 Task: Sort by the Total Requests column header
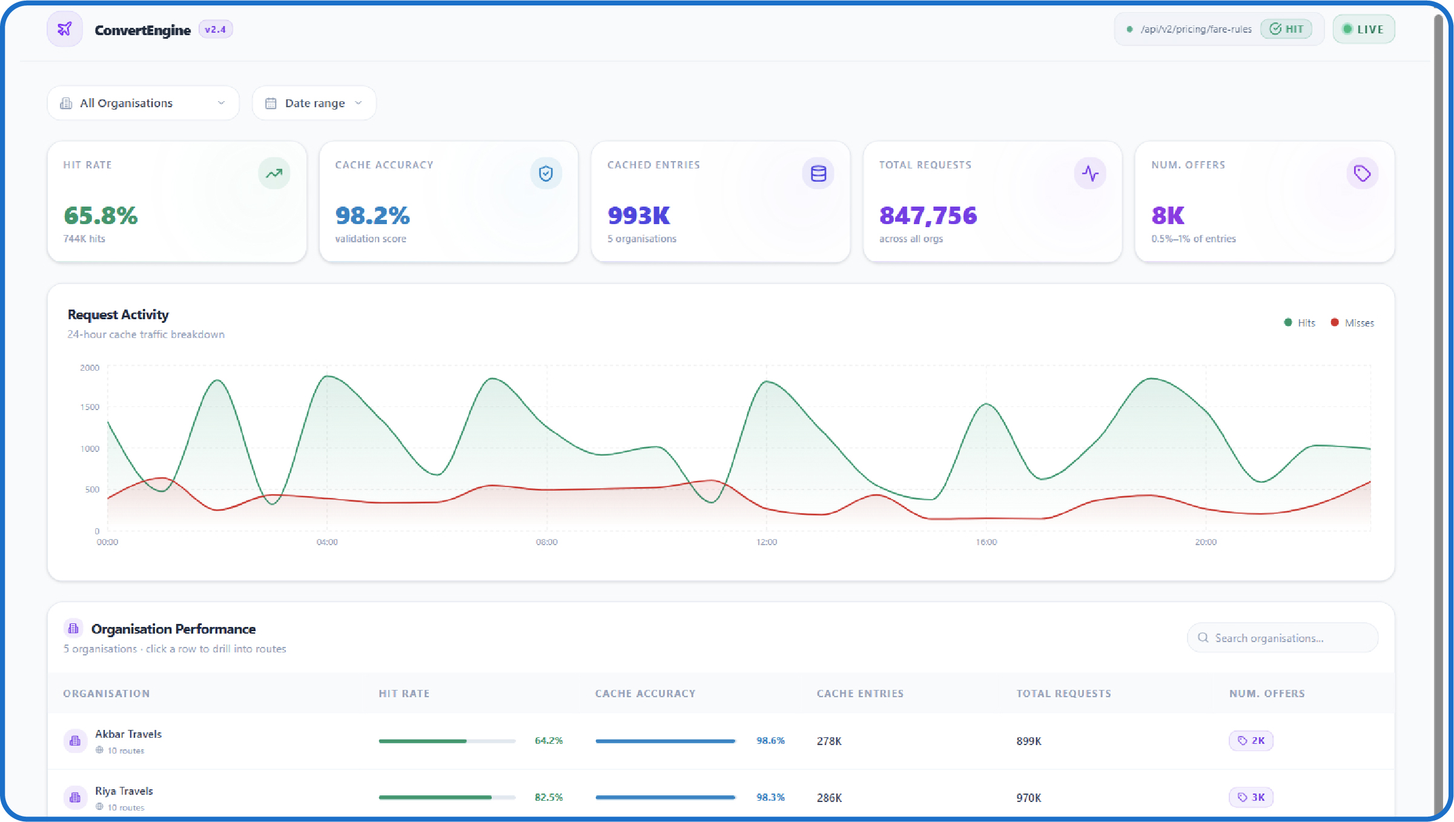pyautogui.click(x=1063, y=694)
